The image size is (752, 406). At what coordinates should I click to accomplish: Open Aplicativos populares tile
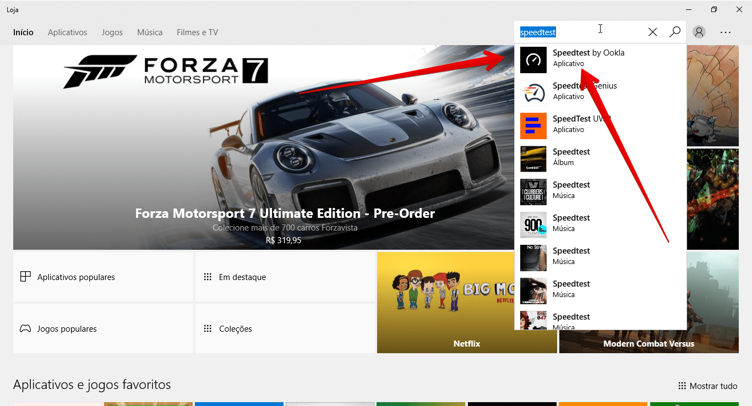103,277
